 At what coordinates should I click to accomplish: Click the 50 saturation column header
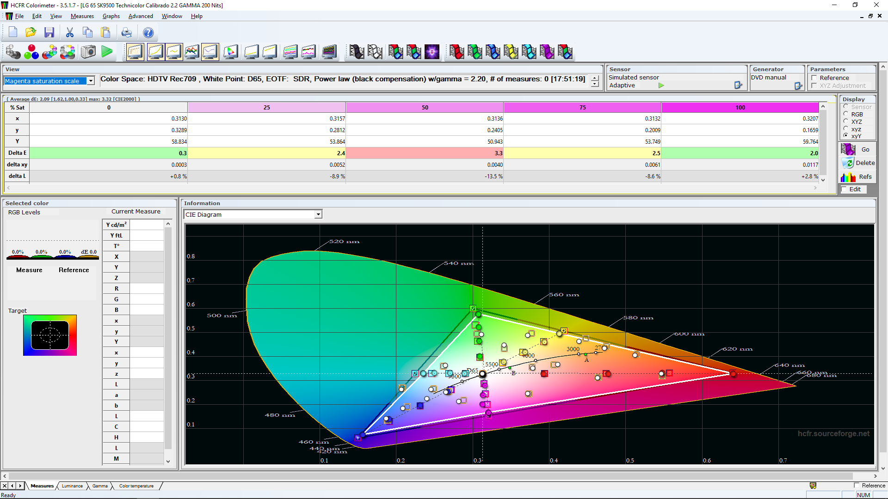click(x=425, y=108)
